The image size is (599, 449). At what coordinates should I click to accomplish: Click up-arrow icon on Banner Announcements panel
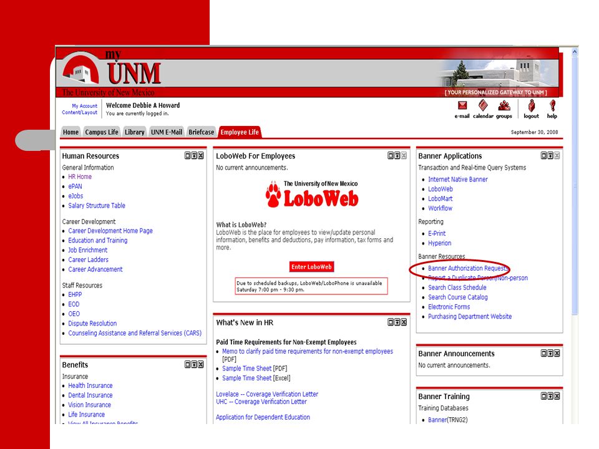[x=550, y=353]
